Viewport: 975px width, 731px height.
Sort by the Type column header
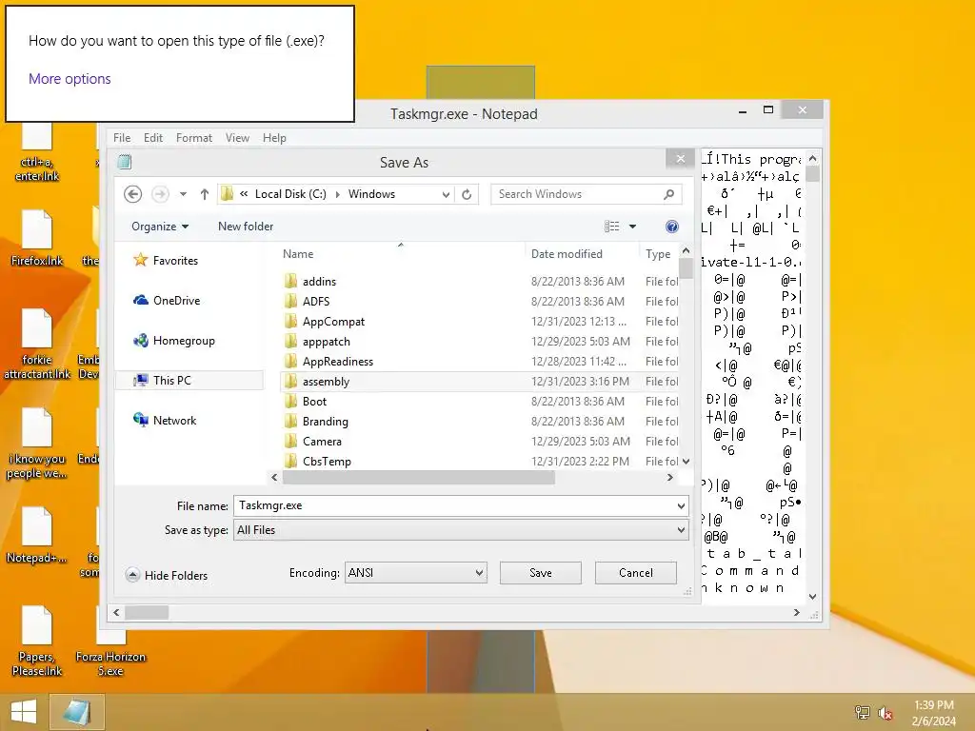coord(659,253)
